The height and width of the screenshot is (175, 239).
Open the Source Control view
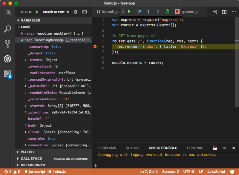click(7, 44)
